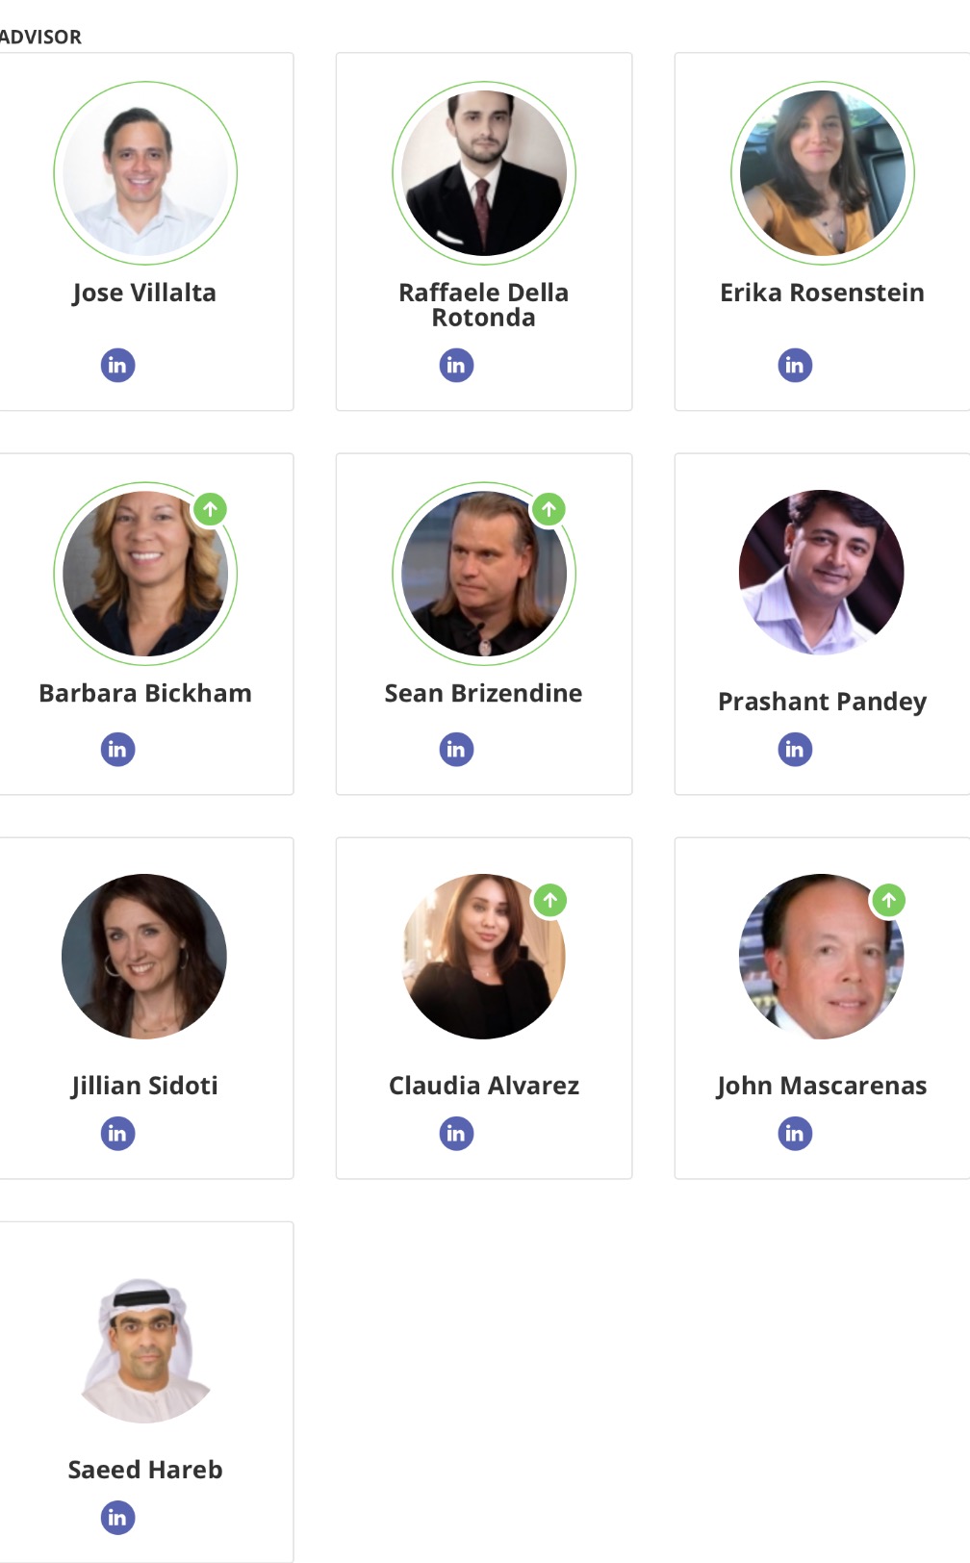Click the Prashant Pandey name
The height and width of the screenshot is (1563, 970).
pyautogui.click(x=822, y=703)
